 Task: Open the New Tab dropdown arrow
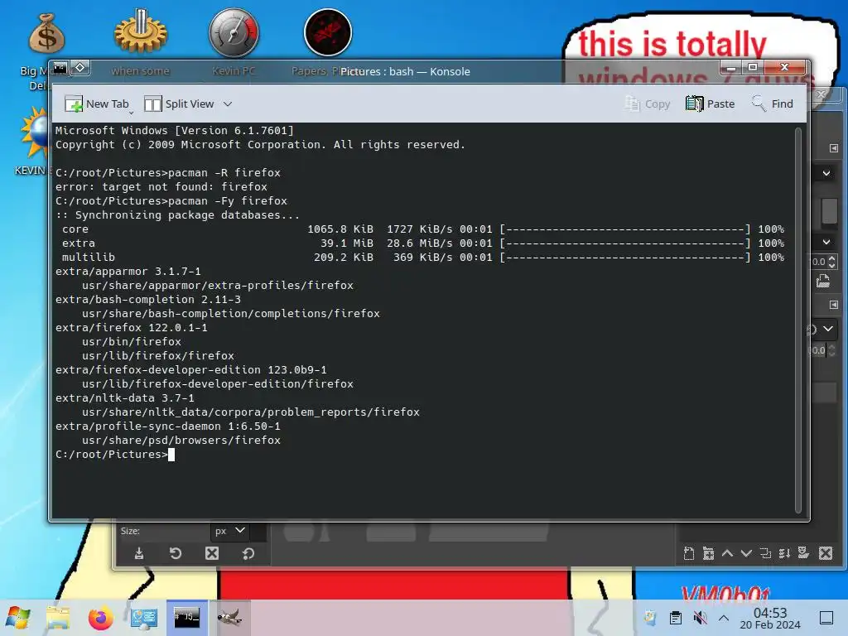tap(132, 113)
